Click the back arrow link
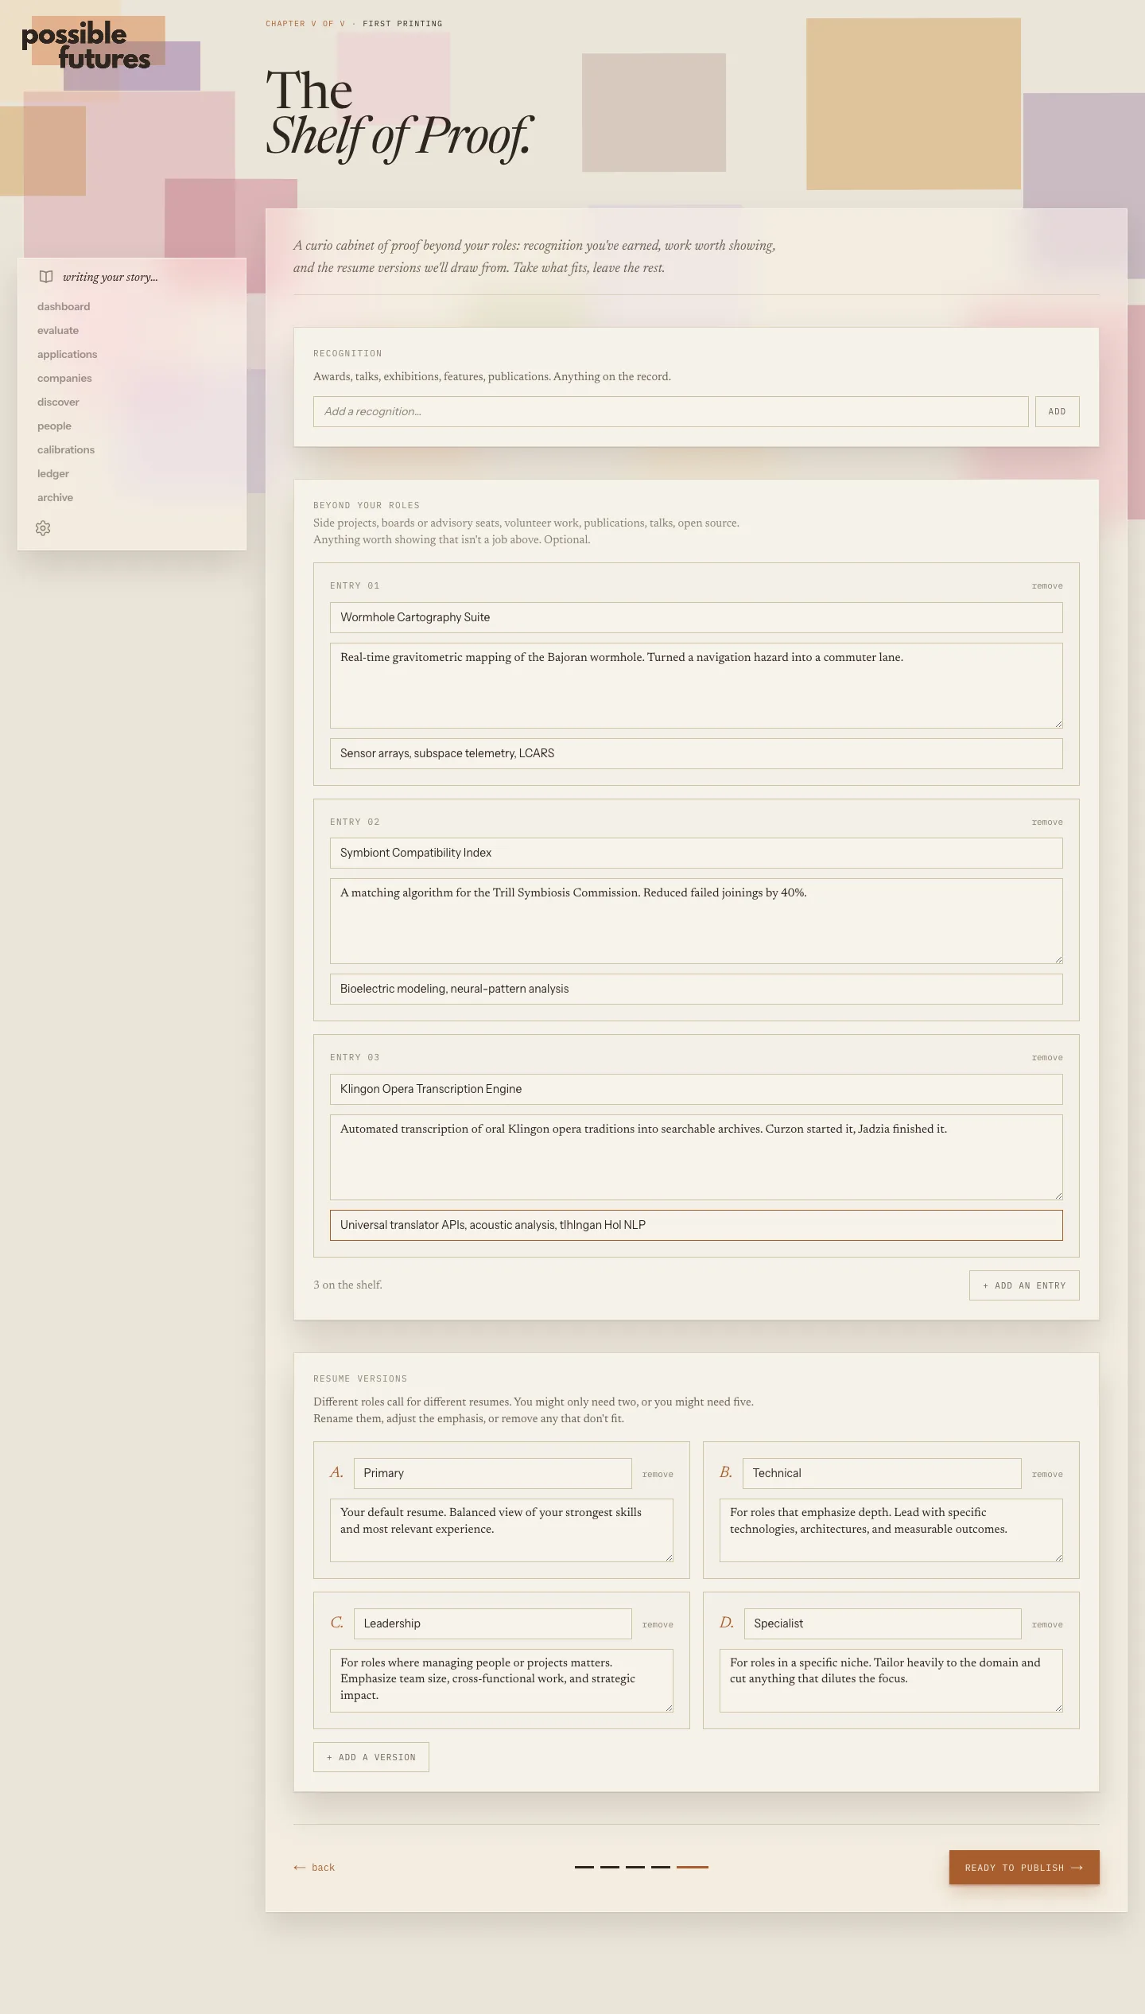Image resolution: width=1145 pixels, height=2014 pixels. pos(314,1868)
